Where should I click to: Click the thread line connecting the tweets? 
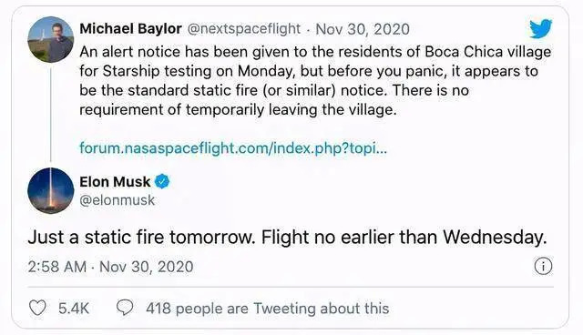pyautogui.click(x=51, y=113)
